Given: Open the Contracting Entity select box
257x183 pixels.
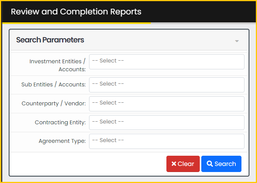Looking at the screenshot, I should coord(167,122).
